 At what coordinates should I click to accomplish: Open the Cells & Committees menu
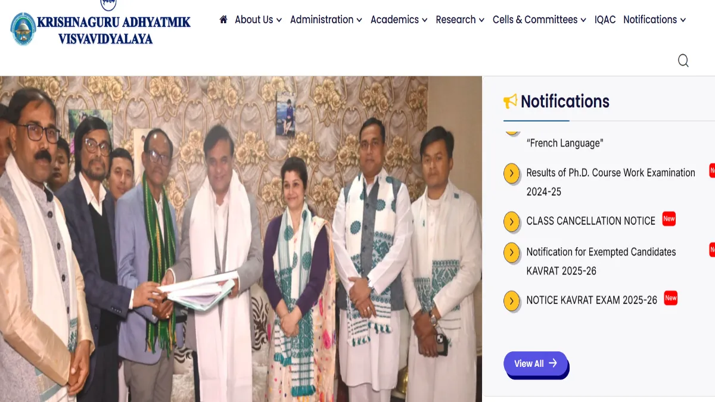tap(539, 20)
